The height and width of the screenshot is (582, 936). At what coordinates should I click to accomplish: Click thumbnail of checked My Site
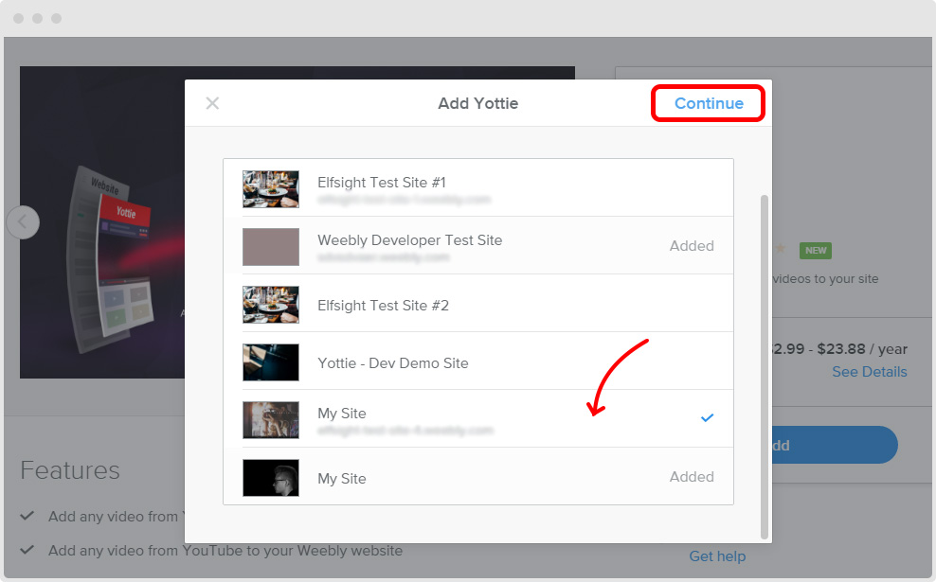[270, 420]
